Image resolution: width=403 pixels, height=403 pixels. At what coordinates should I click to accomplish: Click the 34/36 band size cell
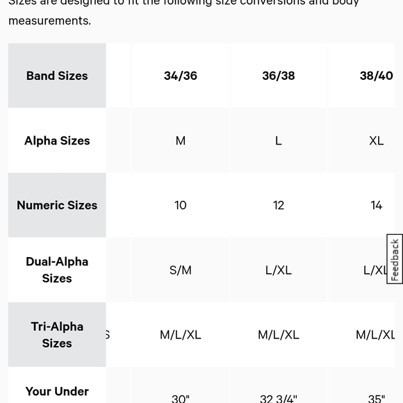(x=181, y=76)
